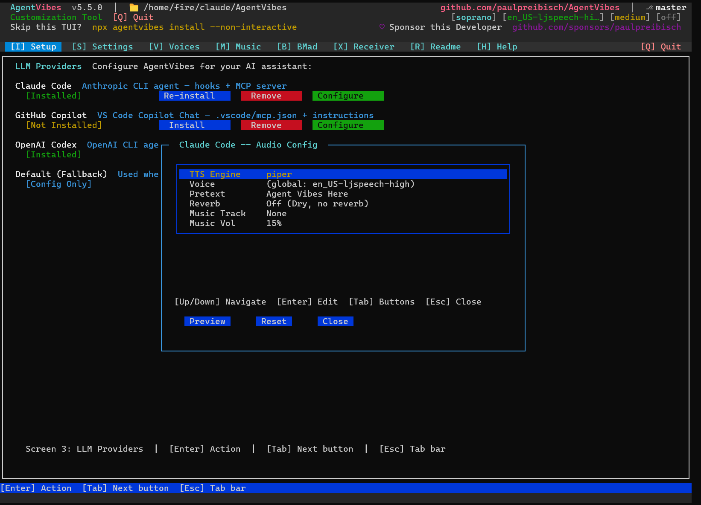Click [Installed] status under Claude Code

(x=54, y=96)
